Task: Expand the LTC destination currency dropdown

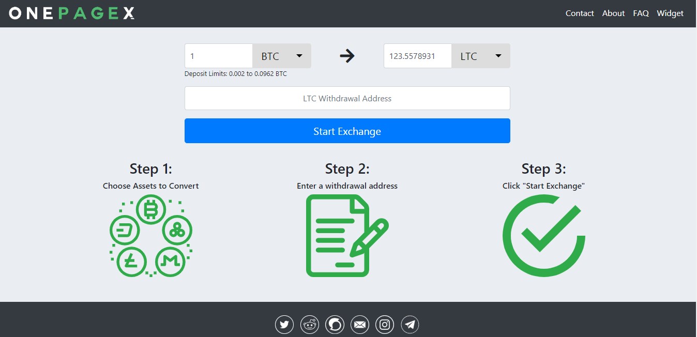Action: (481, 56)
